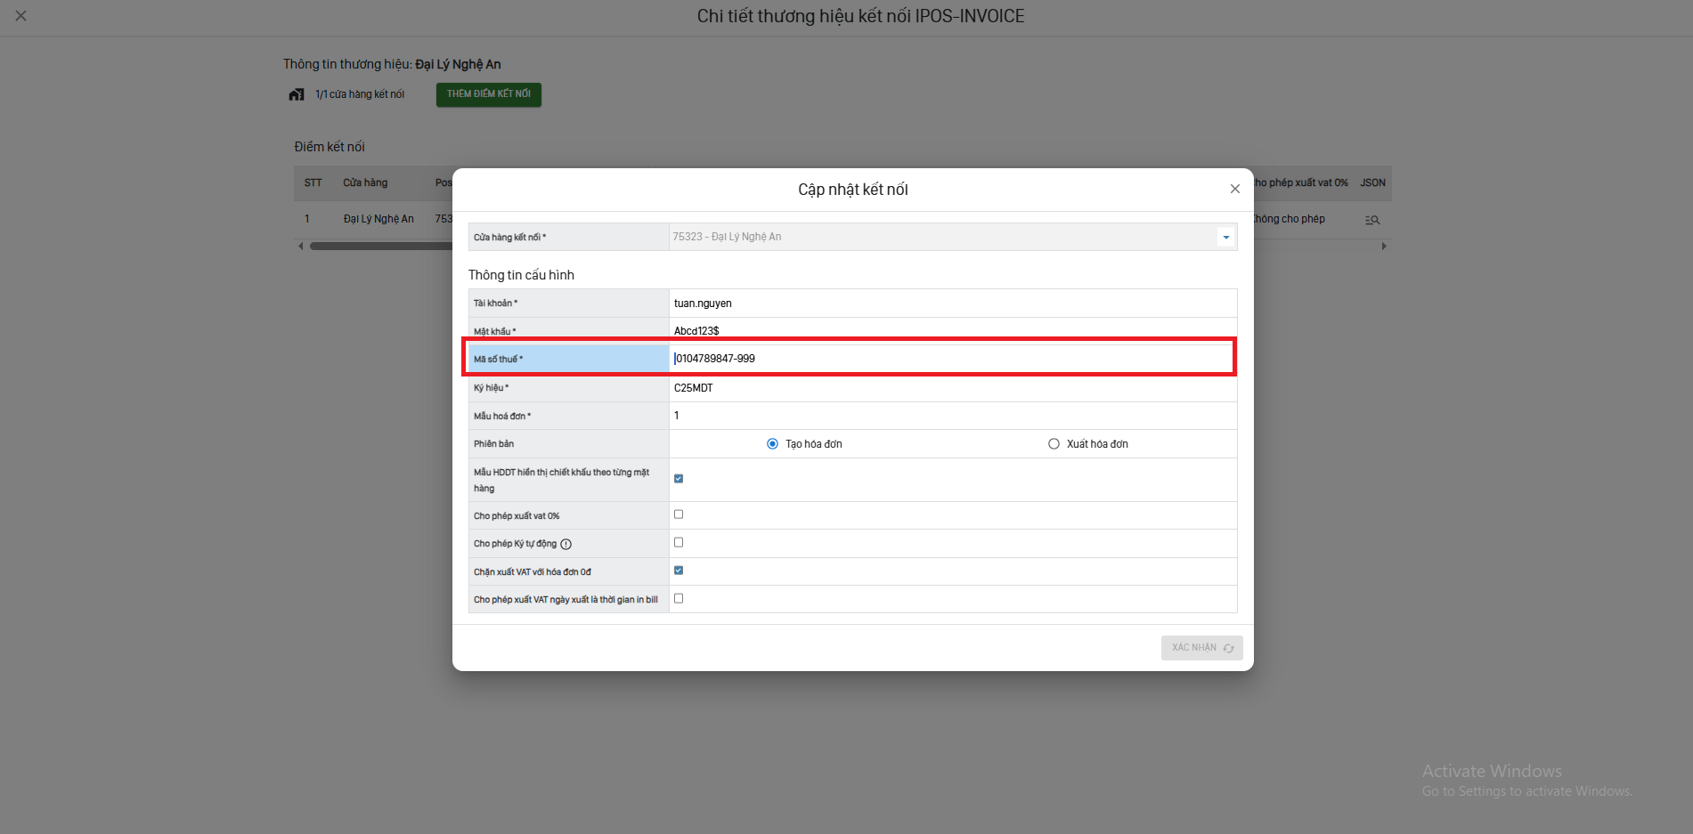Enable Cho phép xuất VAT ngày xuất checkbox

click(x=679, y=598)
